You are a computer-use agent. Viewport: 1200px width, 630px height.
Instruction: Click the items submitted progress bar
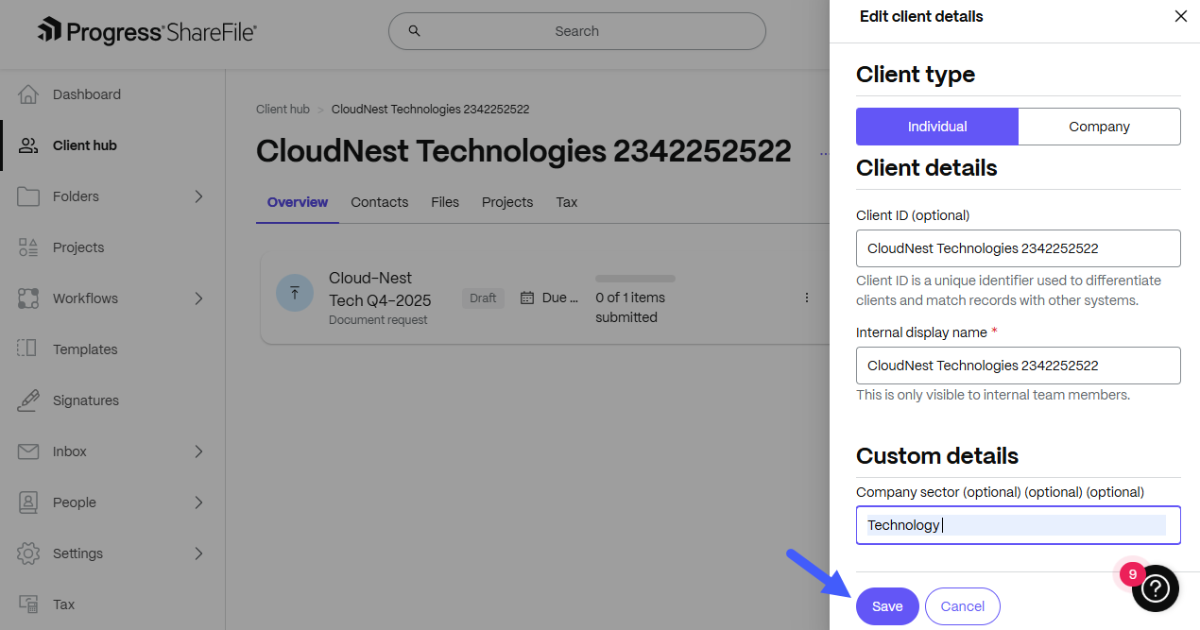point(635,279)
